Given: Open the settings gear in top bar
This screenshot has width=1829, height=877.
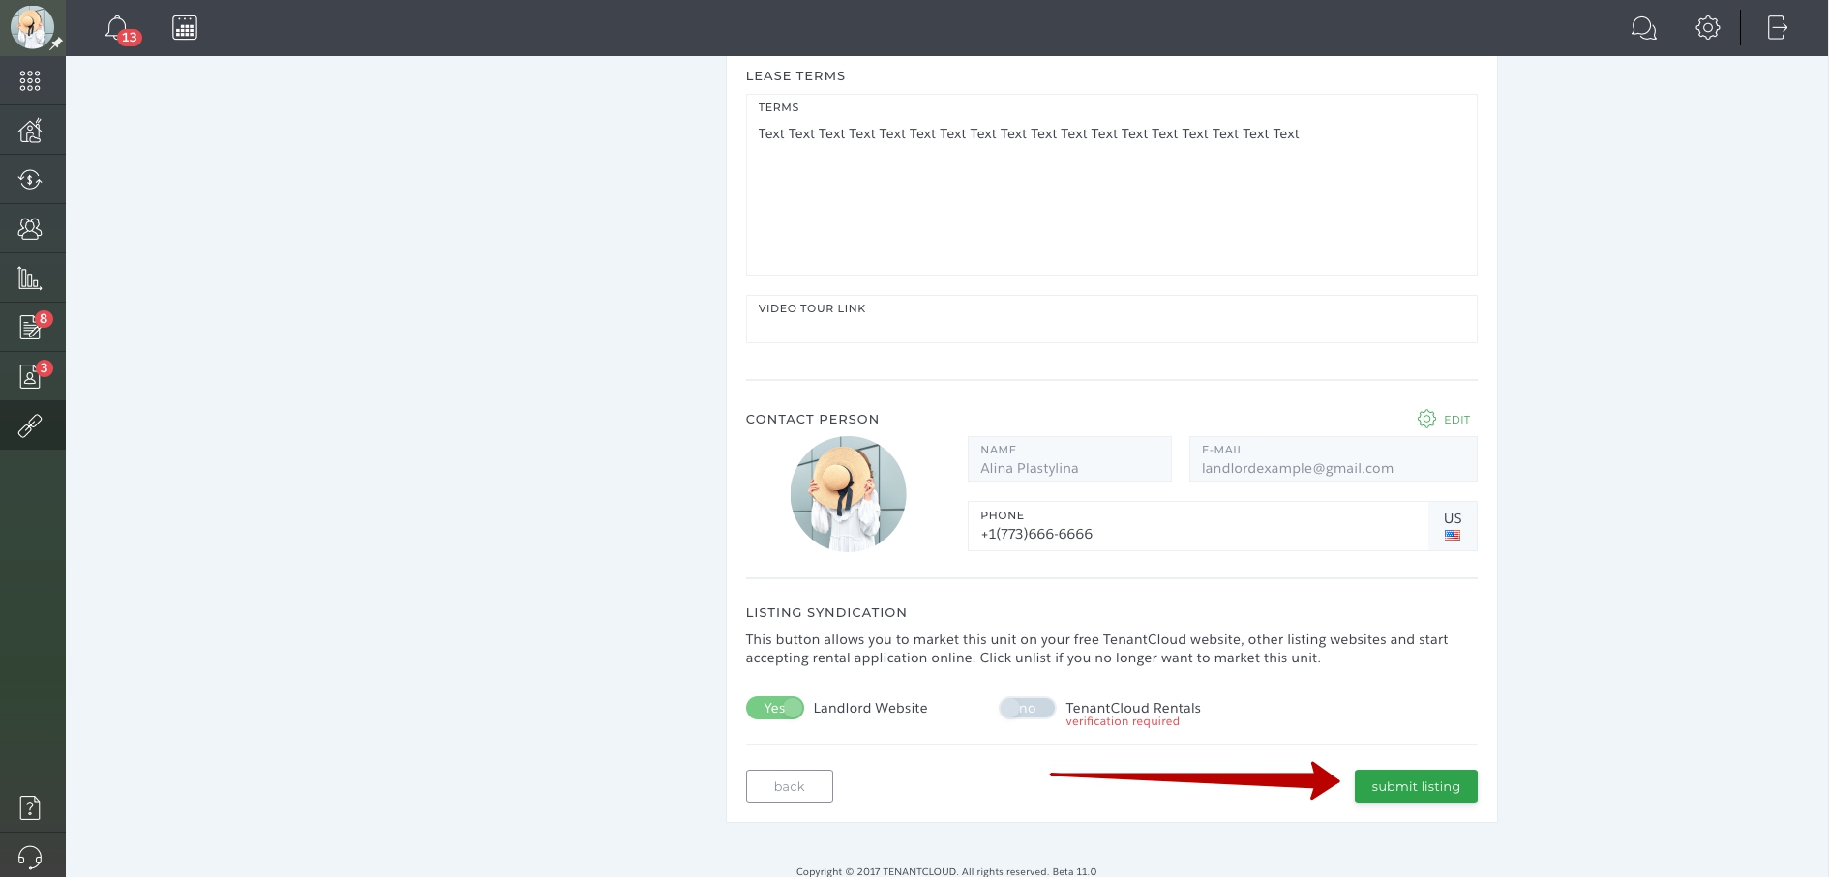Looking at the screenshot, I should 1708,28.
